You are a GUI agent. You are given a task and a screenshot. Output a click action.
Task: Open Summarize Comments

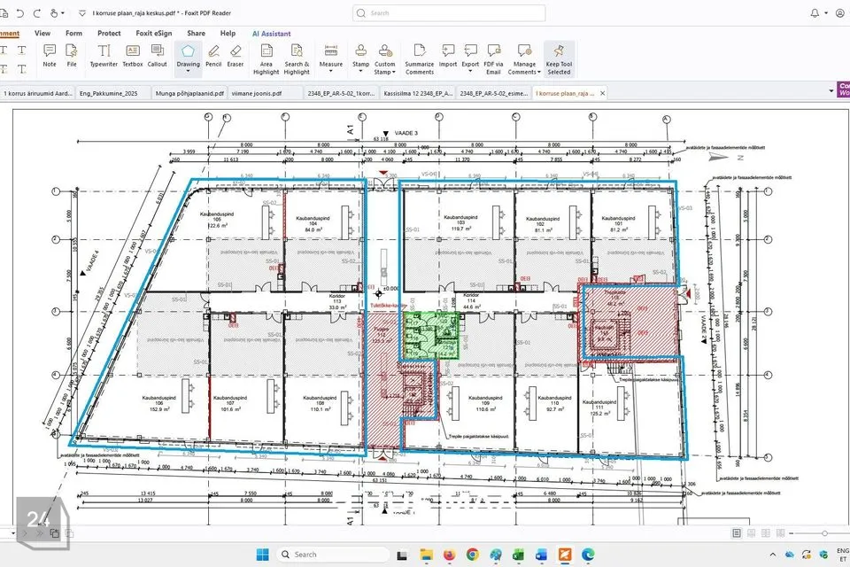click(420, 58)
